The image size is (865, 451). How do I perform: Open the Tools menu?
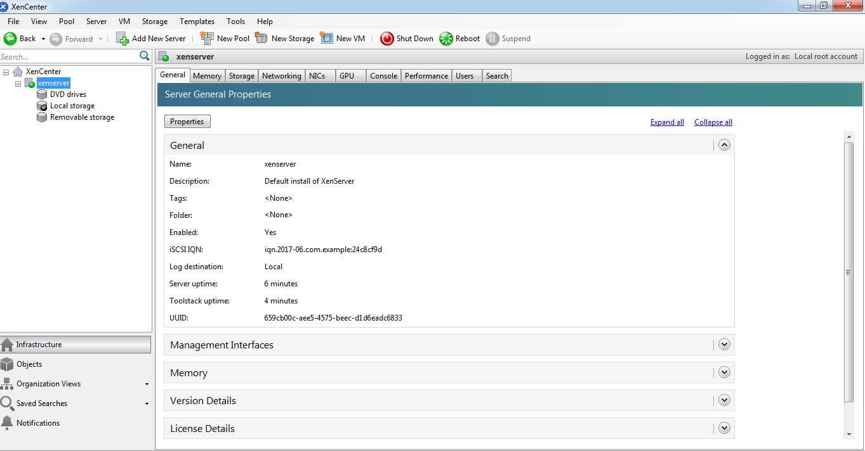pyautogui.click(x=235, y=22)
